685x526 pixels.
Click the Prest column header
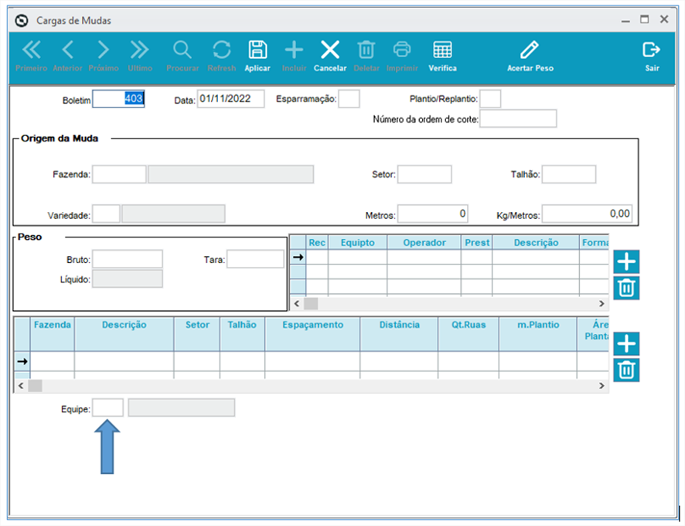476,243
